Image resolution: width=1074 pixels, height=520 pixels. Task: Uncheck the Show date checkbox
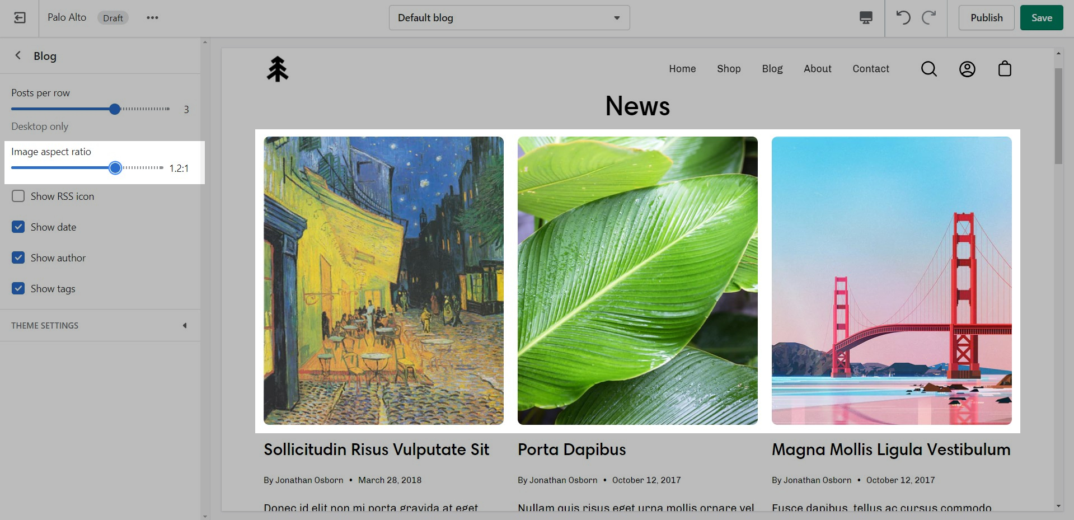coord(18,227)
